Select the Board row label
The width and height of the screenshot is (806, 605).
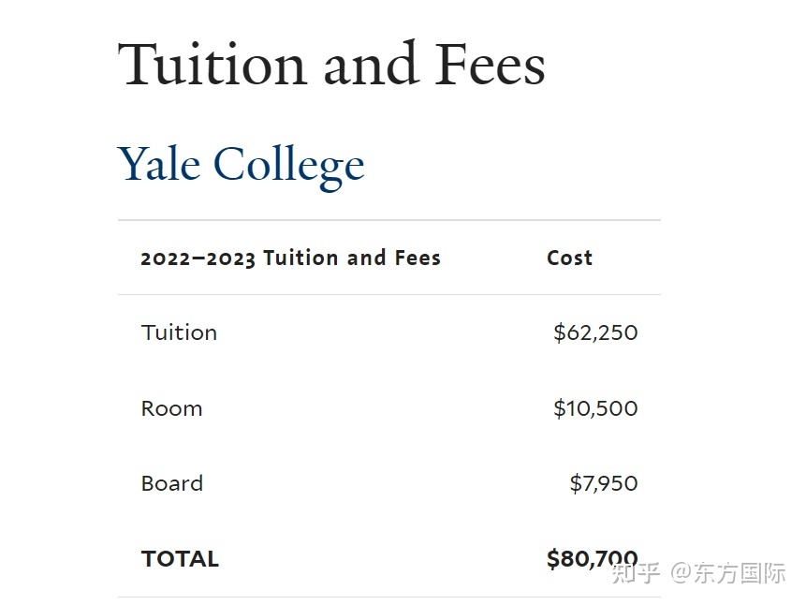point(172,483)
